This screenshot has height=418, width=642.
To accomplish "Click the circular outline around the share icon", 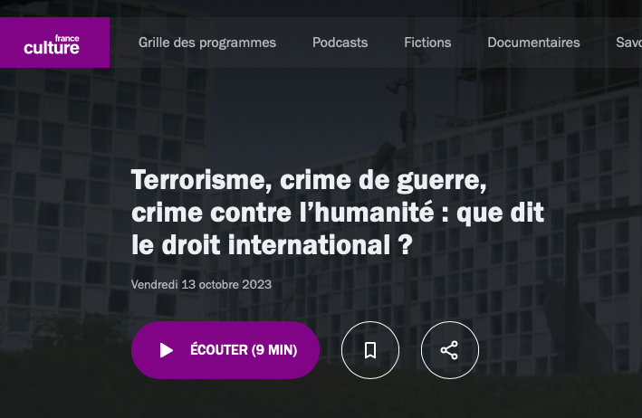I will tap(449, 350).
